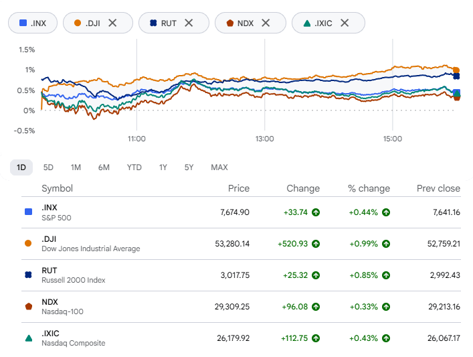Click the blue square .INX chip
The image size is (473, 357).
33,23
